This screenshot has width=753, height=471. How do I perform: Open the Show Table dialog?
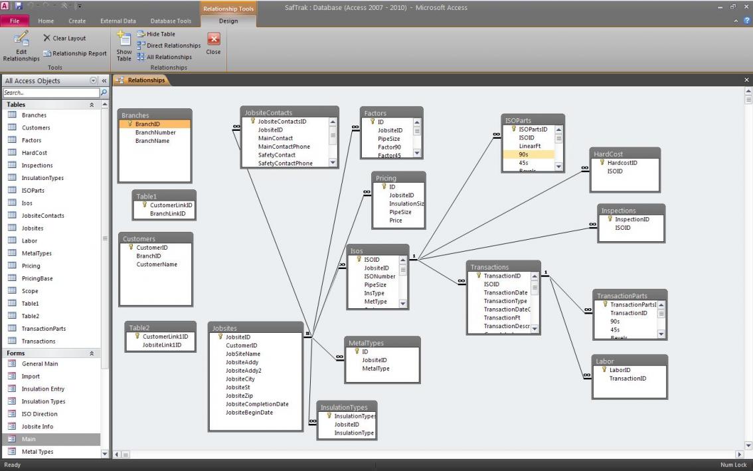124,46
